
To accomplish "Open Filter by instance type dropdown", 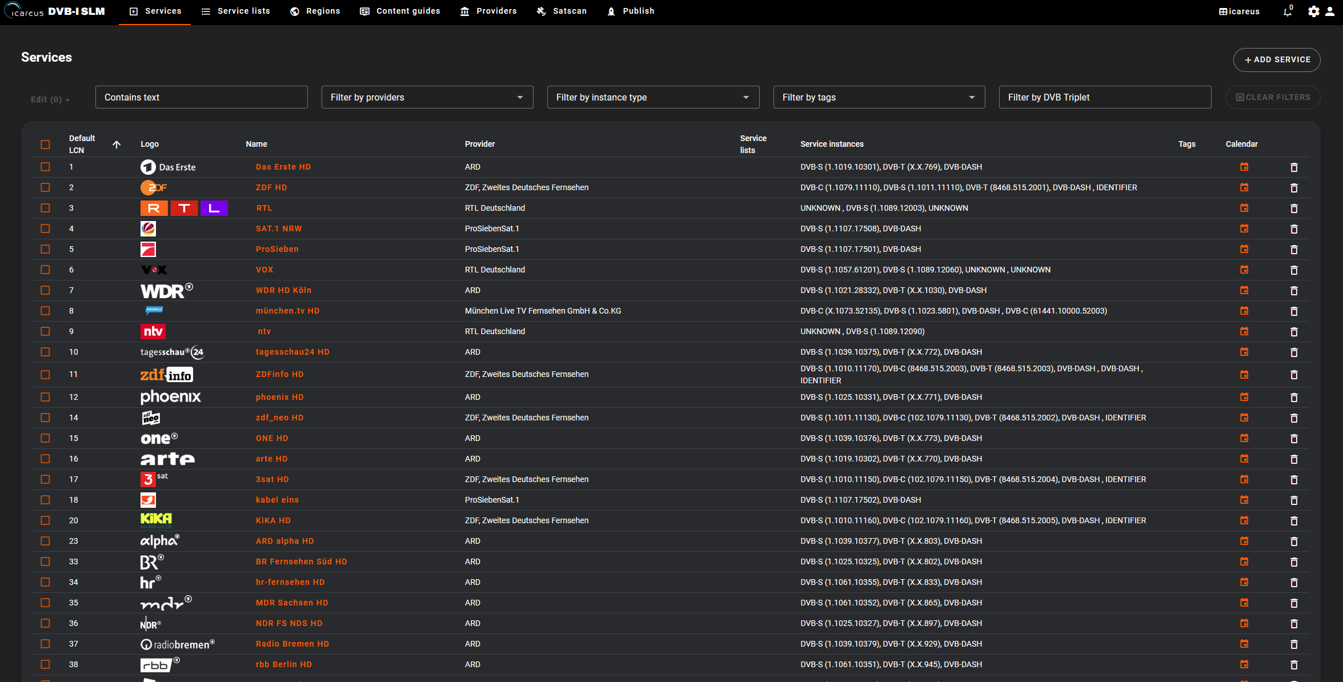I will (653, 97).
